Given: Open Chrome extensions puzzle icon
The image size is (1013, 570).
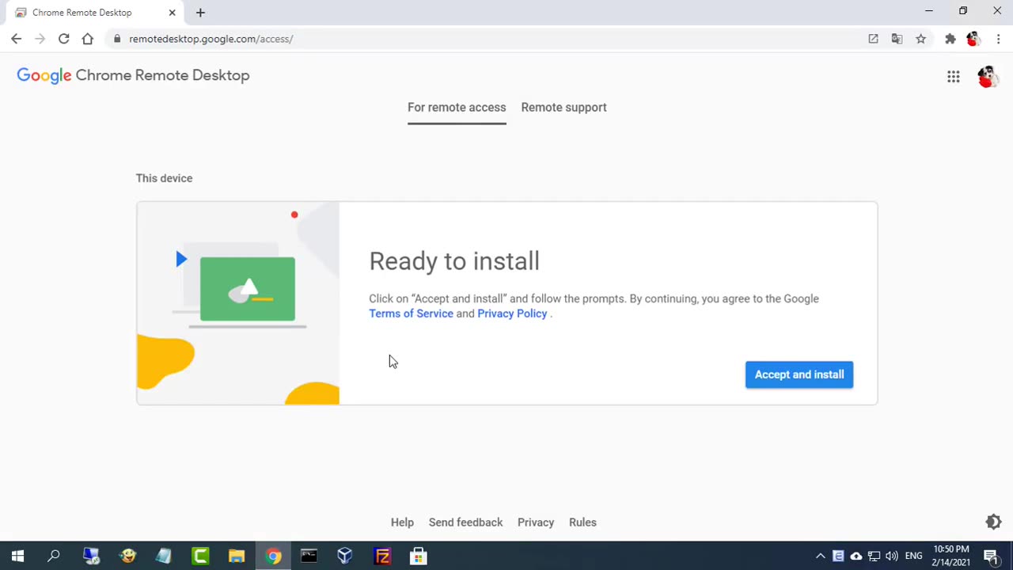Looking at the screenshot, I should (x=950, y=39).
